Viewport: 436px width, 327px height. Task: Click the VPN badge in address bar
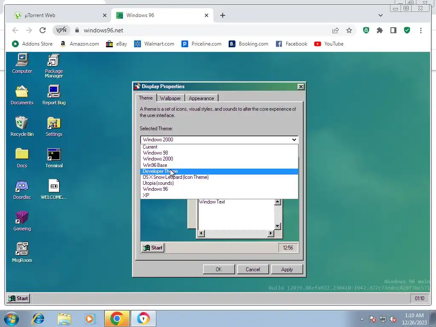[x=61, y=30]
